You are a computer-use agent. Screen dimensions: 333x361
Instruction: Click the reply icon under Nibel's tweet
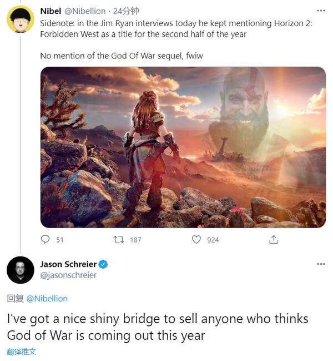46,240
